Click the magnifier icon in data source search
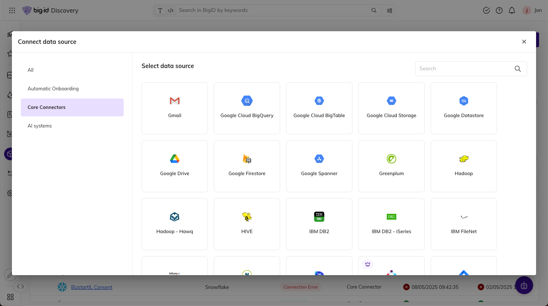548x306 pixels. [518, 69]
